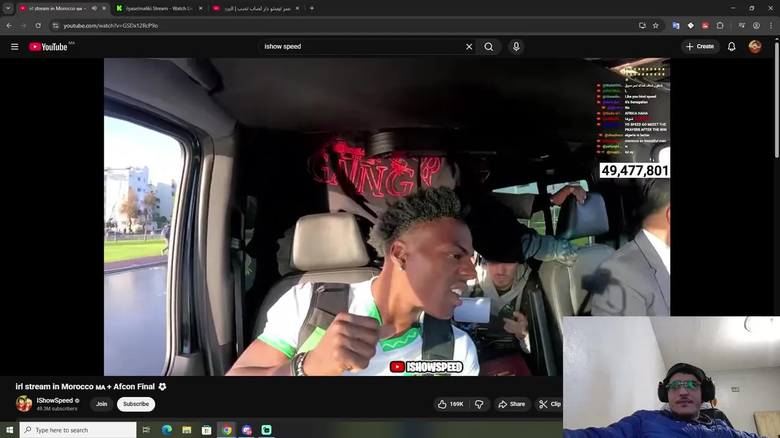This screenshot has width=780, height=438.
Task: Open the IShowSpeed channel name link
Action: (54, 400)
